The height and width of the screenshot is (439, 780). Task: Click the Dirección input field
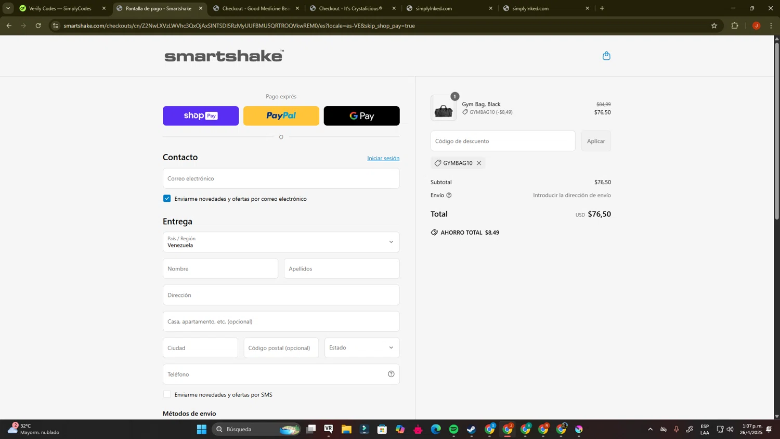[x=281, y=295]
